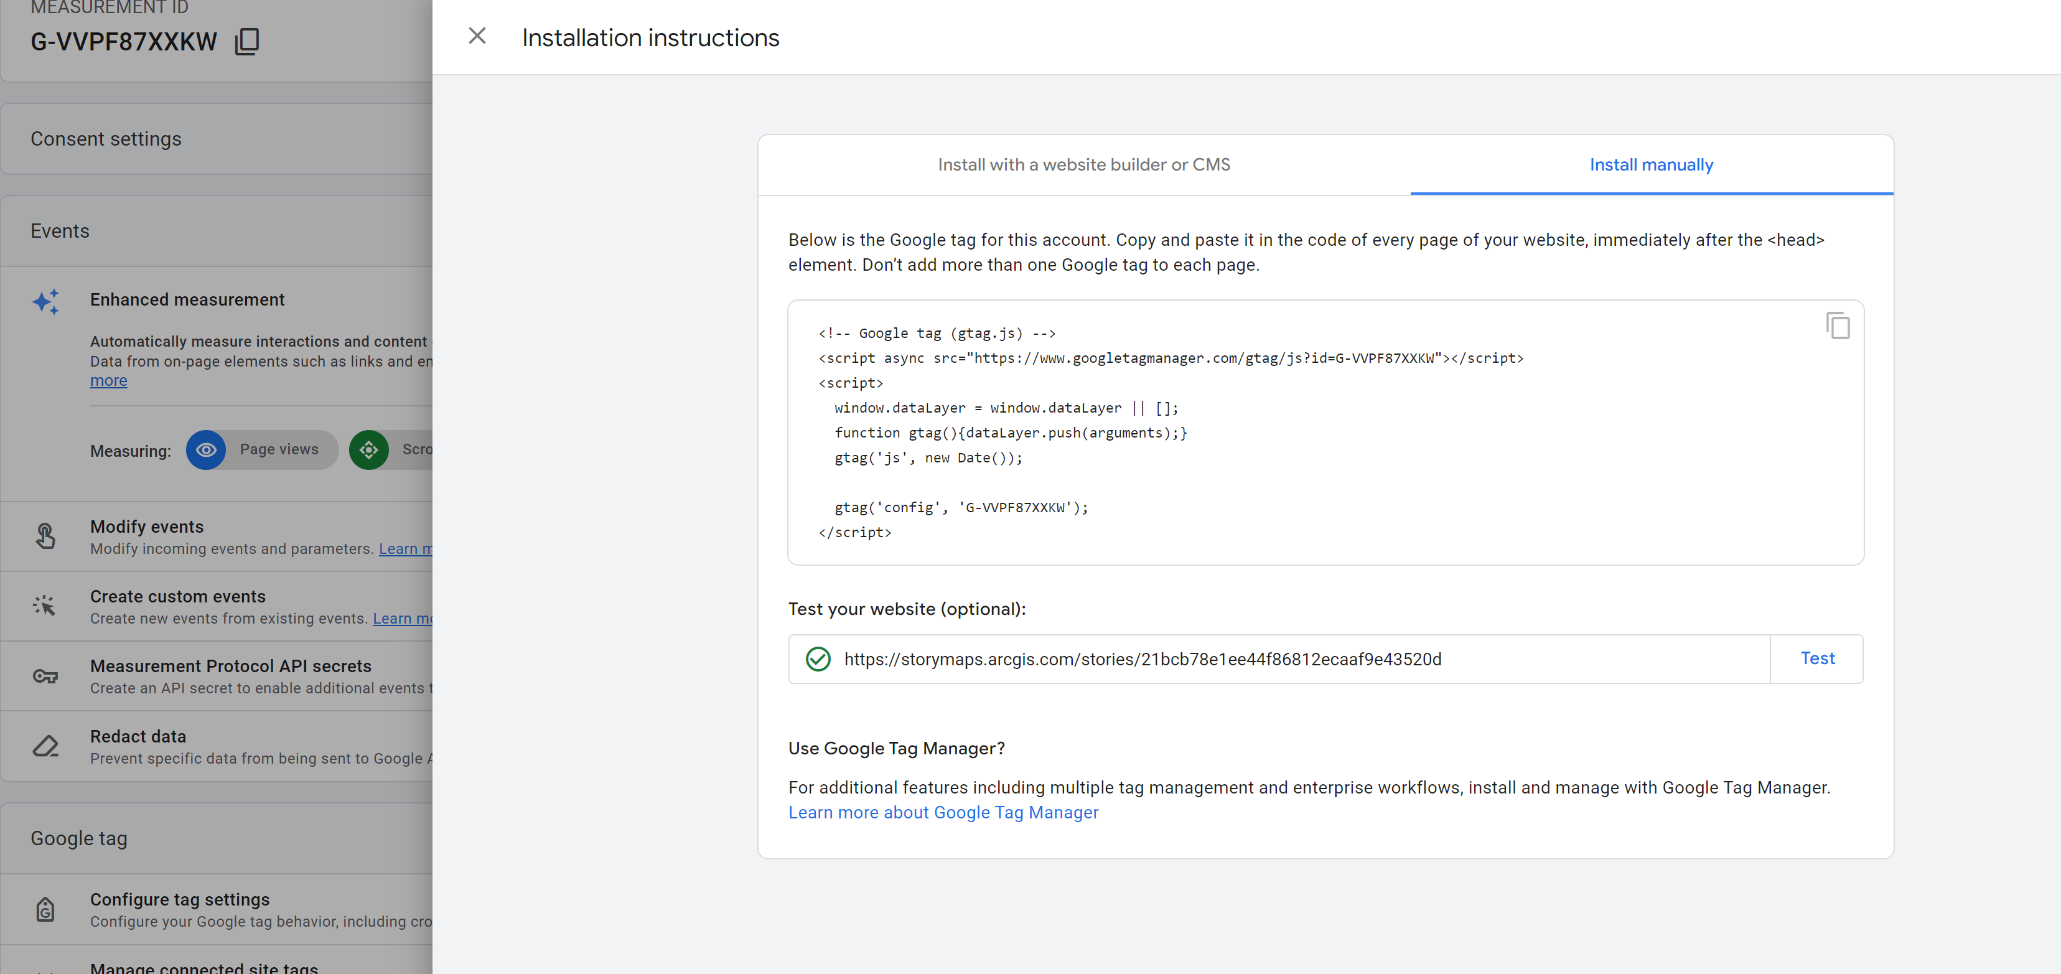This screenshot has height=974, width=2061.
Task: Close the Installation instructions panel
Action: click(477, 36)
